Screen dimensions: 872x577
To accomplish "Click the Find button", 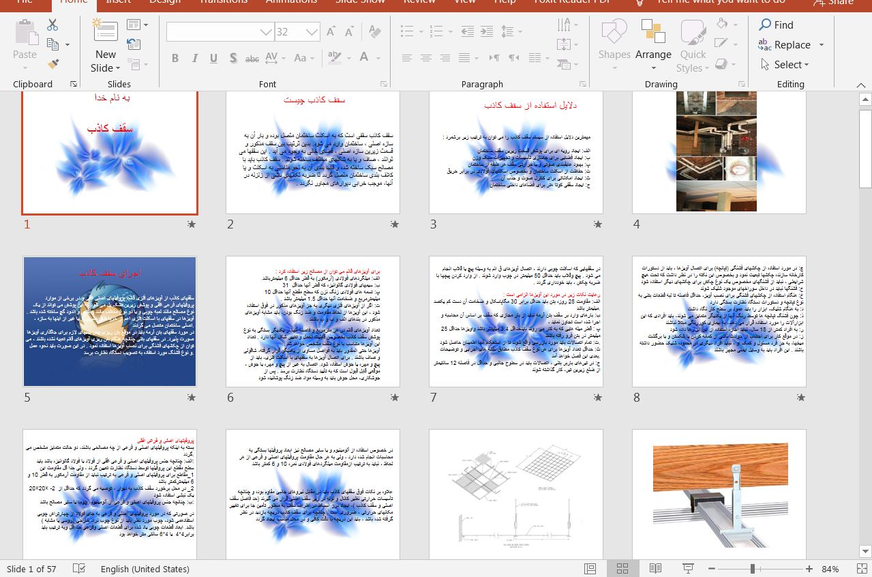I will click(x=777, y=25).
